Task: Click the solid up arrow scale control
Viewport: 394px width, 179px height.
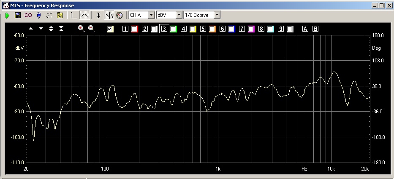Action: click(x=31, y=29)
